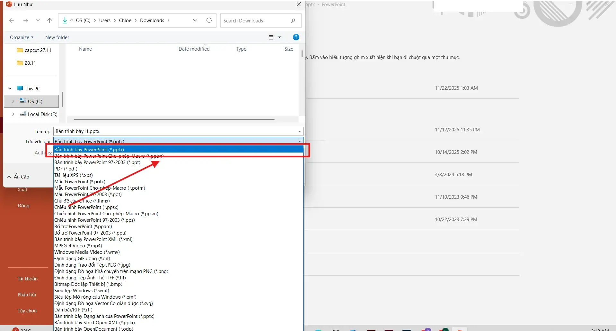This screenshot has width=616, height=331.
Task: Select 'PDF (*.pdf)' from the file type list
Action: 66,169
